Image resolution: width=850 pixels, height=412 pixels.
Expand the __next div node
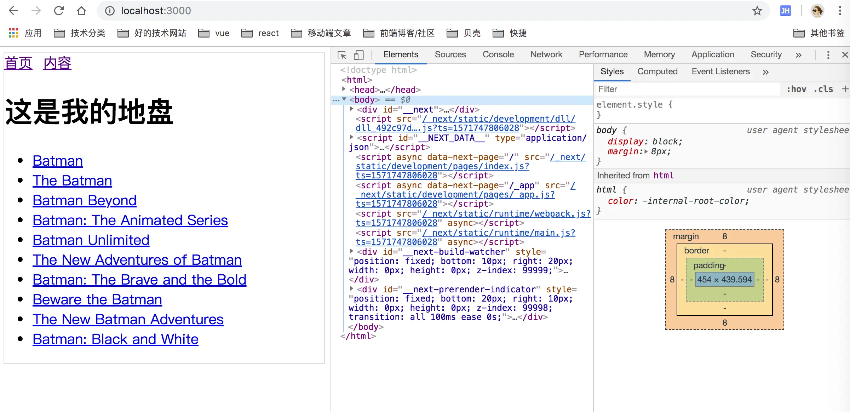click(x=351, y=109)
